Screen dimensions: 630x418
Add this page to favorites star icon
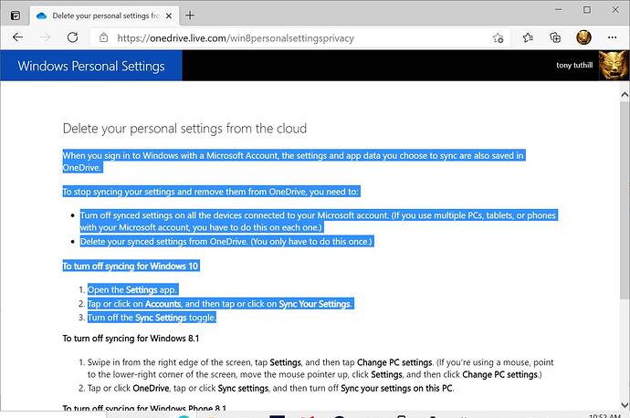click(498, 38)
